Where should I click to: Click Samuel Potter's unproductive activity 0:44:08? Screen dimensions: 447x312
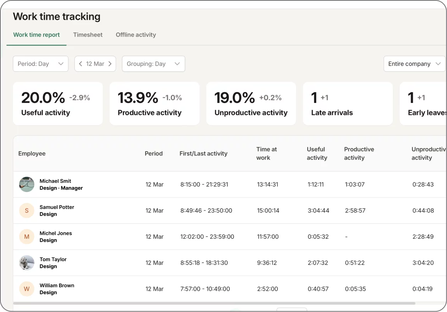(x=423, y=211)
